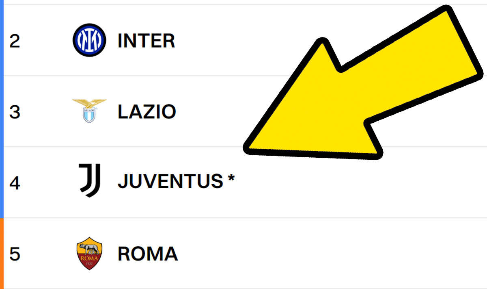Image resolution: width=487 pixels, height=289 pixels.
Task: Click the Lazio eagle crest
Action: click(89, 111)
